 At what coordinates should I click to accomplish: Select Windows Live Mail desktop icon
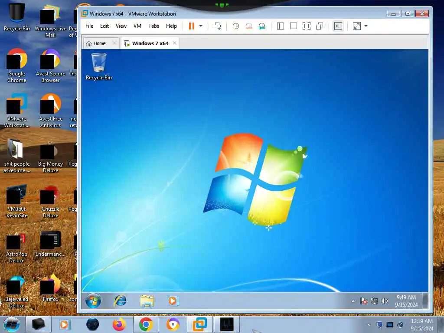click(50, 21)
